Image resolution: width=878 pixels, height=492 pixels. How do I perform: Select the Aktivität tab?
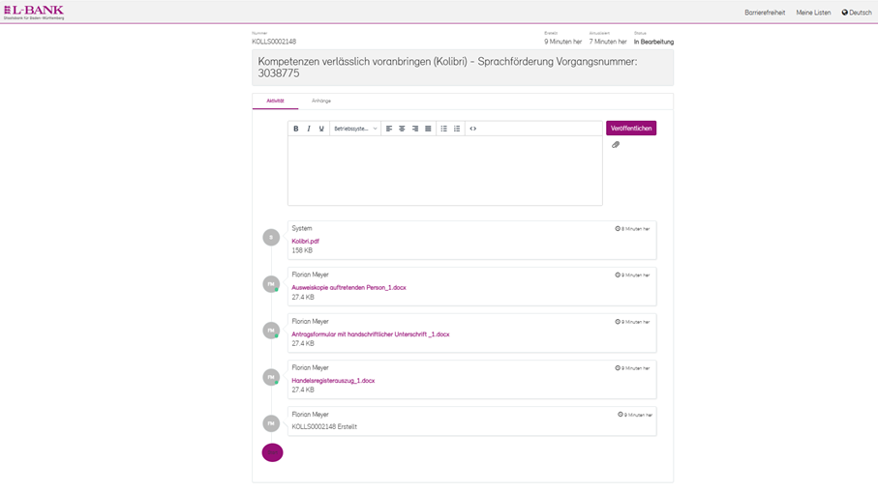tap(275, 101)
